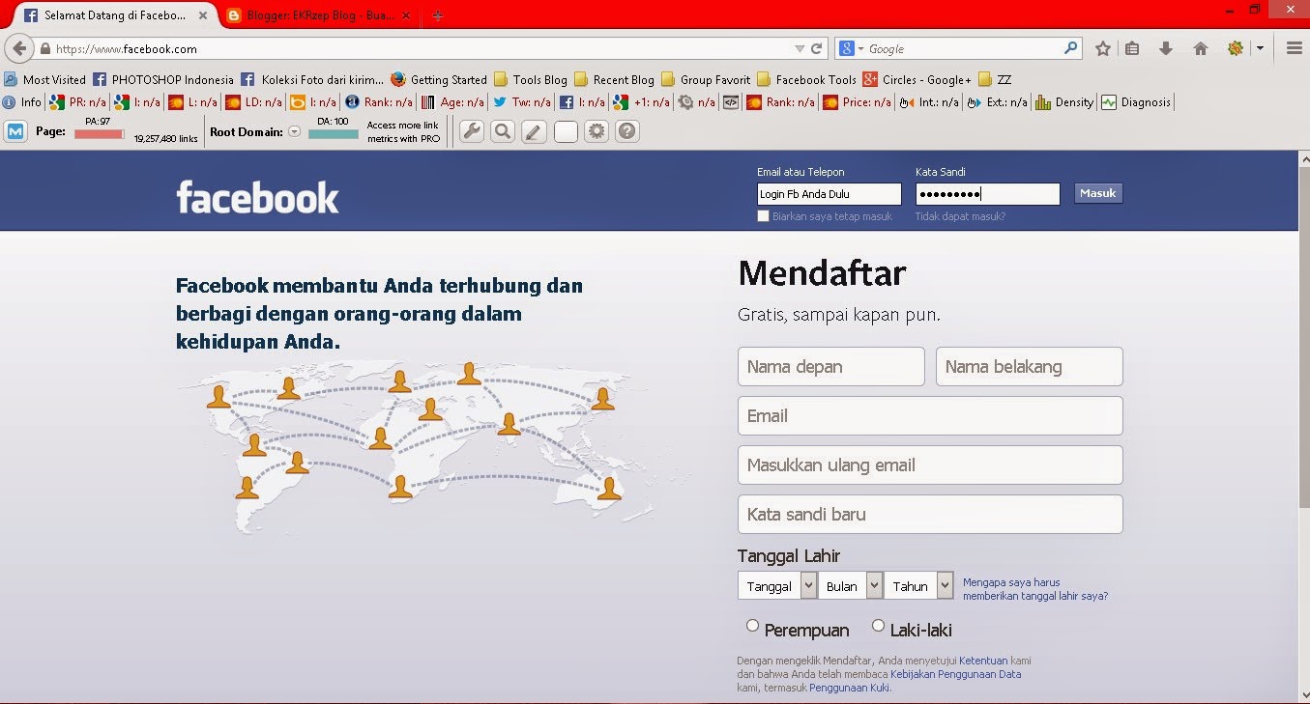Open the Tanggal day dropdown
Image resolution: width=1310 pixels, height=704 pixels.
[x=777, y=585]
